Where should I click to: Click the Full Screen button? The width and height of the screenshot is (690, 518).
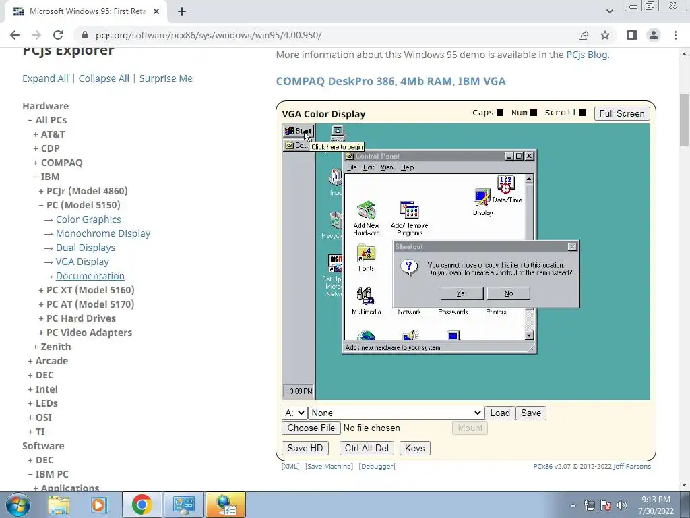pos(622,113)
